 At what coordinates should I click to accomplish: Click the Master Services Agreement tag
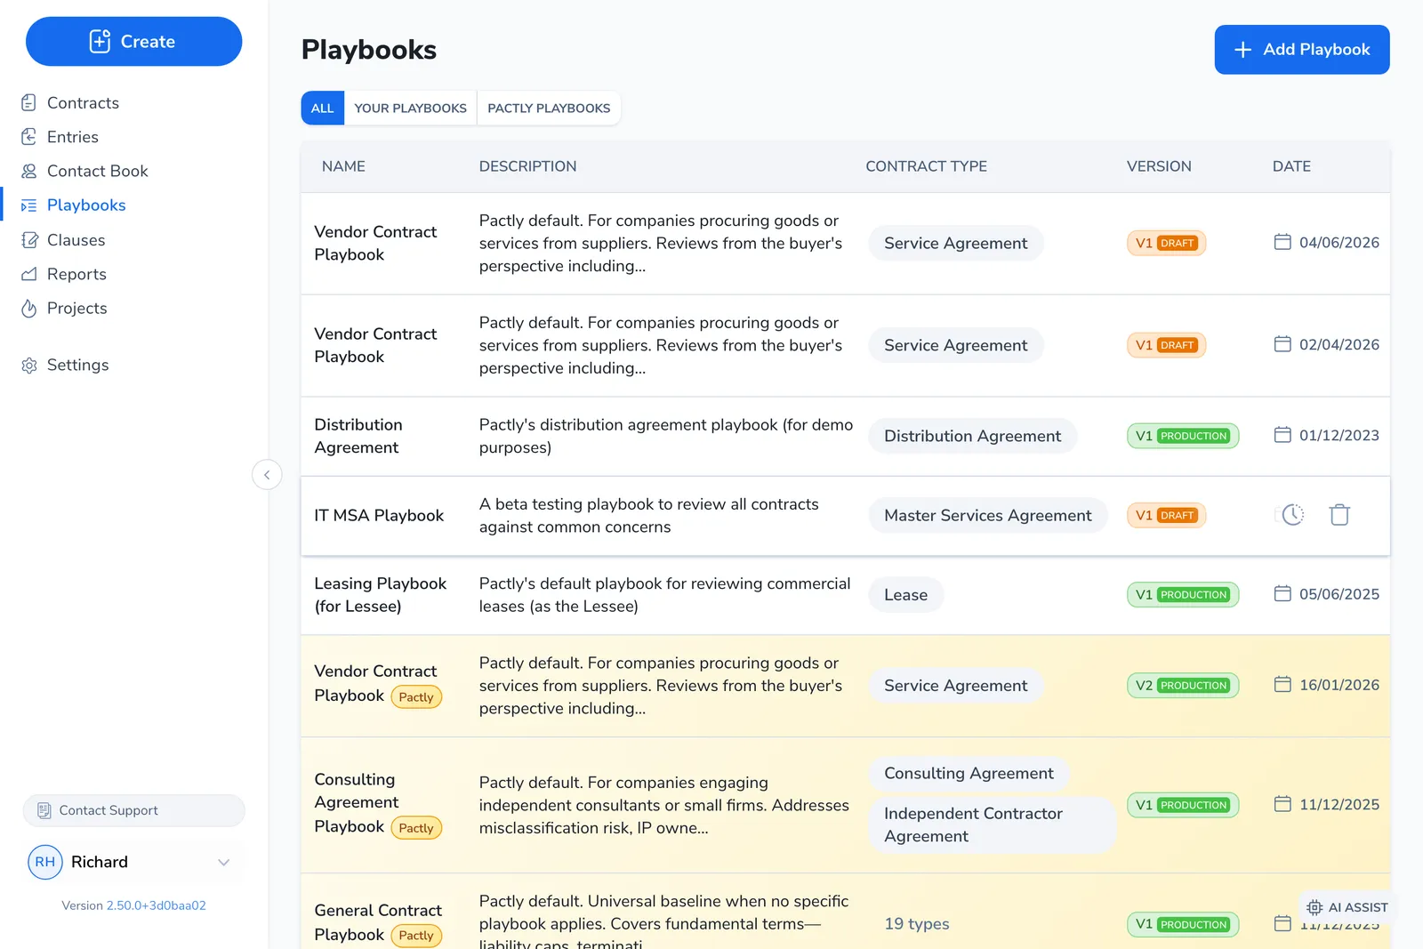pos(987,516)
